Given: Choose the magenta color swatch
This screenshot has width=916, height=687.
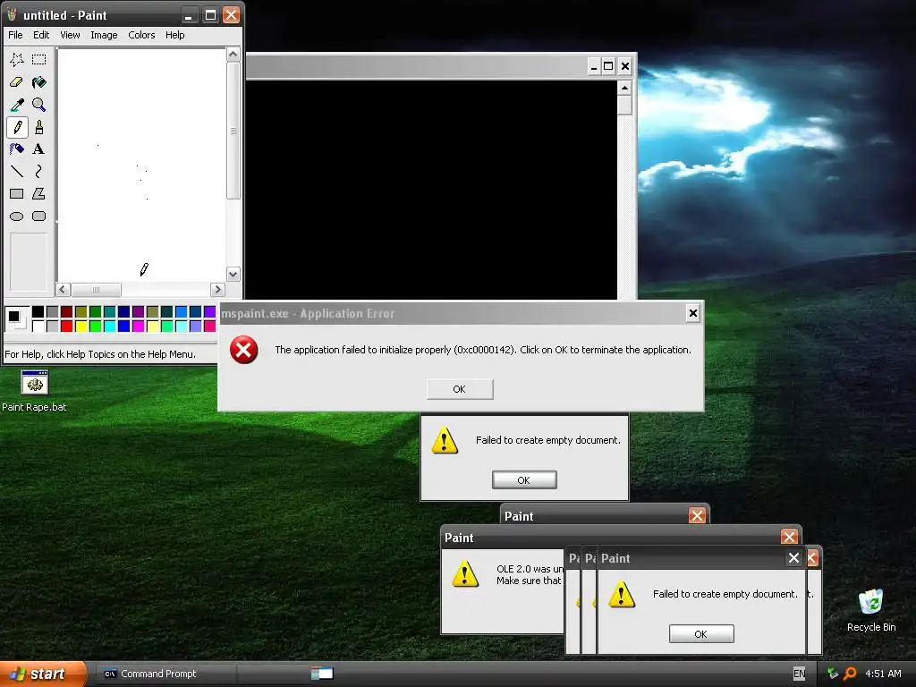Looking at the screenshot, I should [138, 326].
